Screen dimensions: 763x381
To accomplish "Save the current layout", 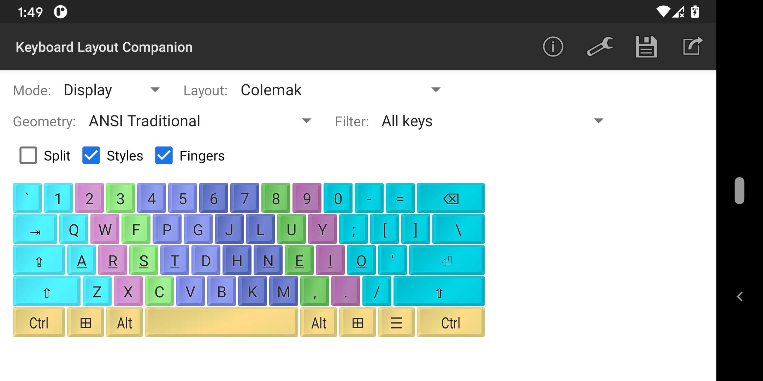I will point(646,46).
